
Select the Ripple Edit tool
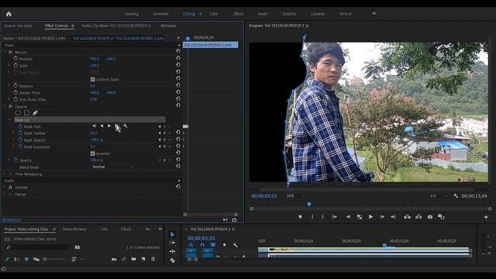coord(172,251)
